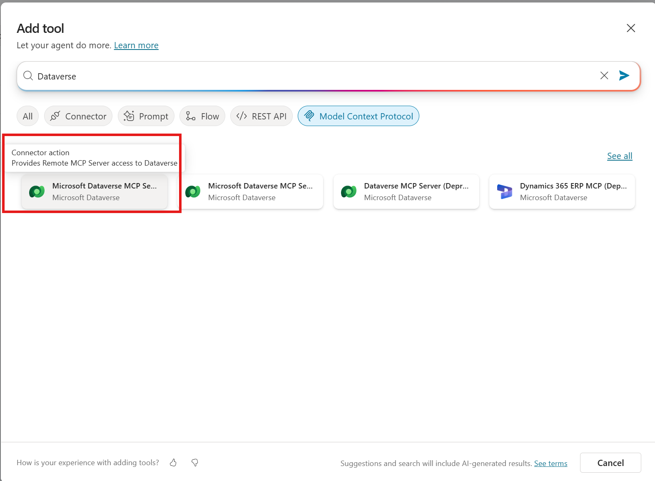Click the Flow branch icon
The height and width of the screenshot is (481, 655).
191,116
